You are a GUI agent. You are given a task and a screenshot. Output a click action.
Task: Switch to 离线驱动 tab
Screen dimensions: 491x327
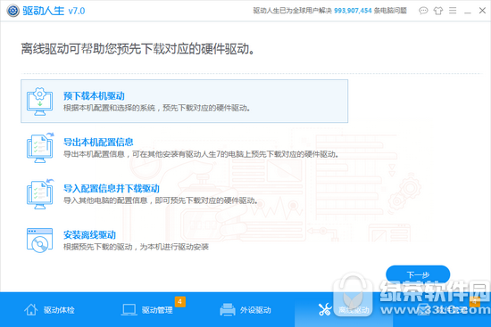tap(344, 309)
